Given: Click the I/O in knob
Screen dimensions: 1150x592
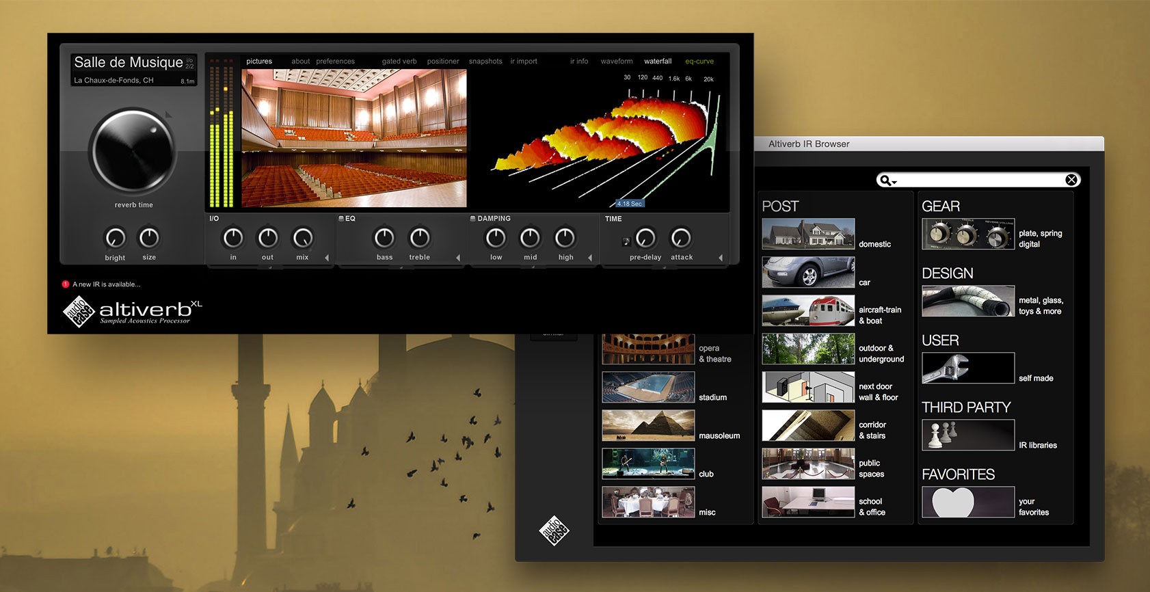Looking at the screenshot, I should pos(233,237).
